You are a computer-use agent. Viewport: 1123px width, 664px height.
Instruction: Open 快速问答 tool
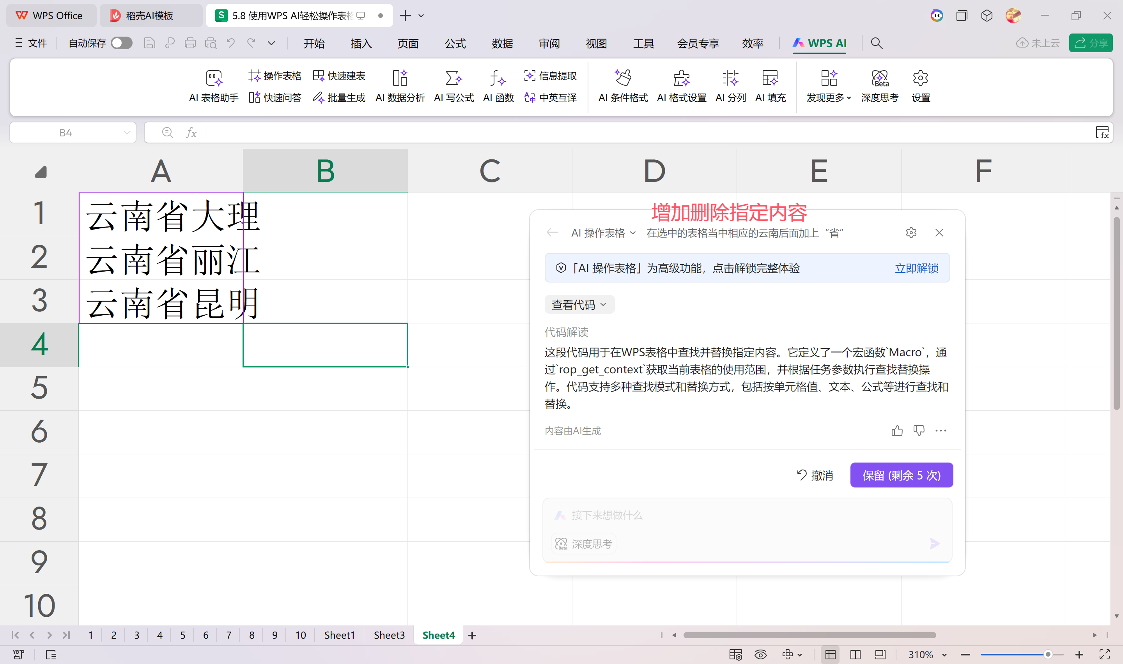[x=275, y=97]
